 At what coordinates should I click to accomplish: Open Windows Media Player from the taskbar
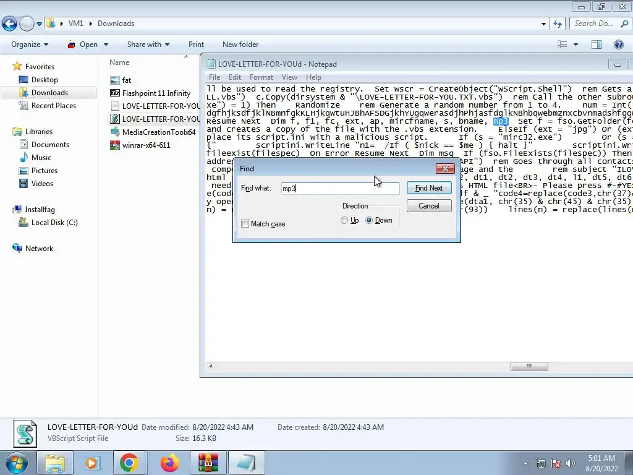pos(91,463)
